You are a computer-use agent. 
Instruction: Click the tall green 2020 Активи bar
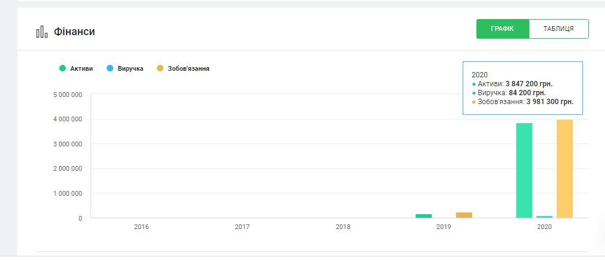pyautogui.click(x=524, y=170)
